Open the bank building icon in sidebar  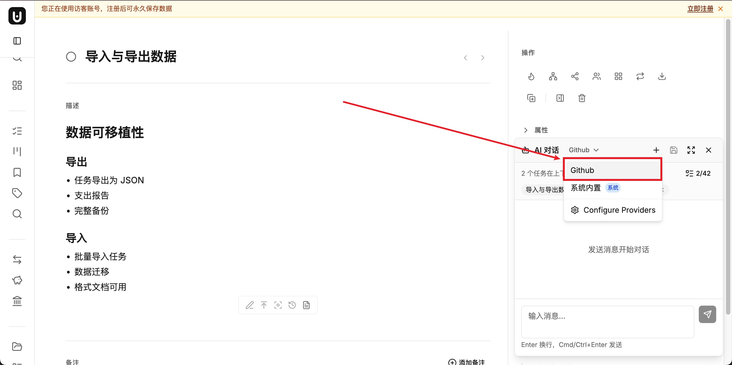(x=17, y=301)
